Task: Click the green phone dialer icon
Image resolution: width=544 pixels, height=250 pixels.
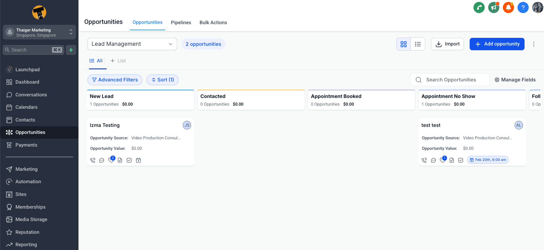Action: click(479, 7)
